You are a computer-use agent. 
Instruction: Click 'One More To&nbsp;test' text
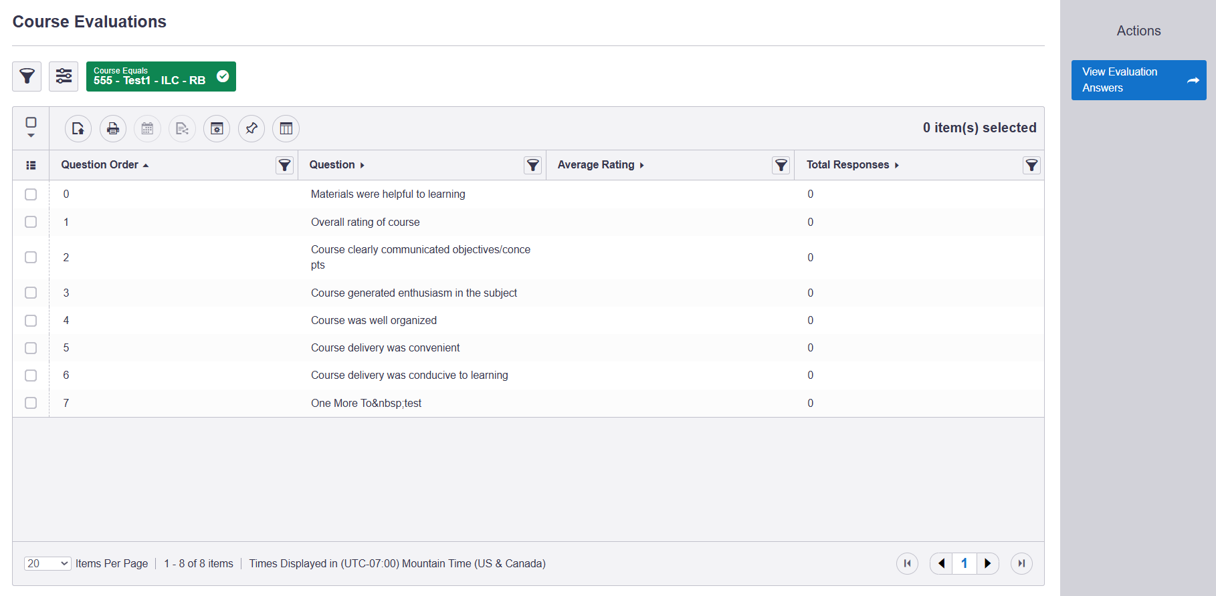(366, 404)
